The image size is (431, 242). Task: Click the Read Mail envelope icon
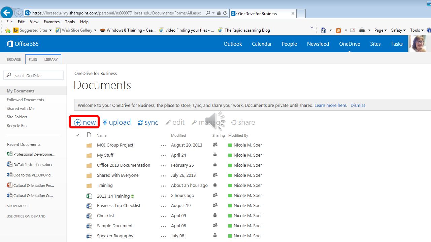[352, 30]
